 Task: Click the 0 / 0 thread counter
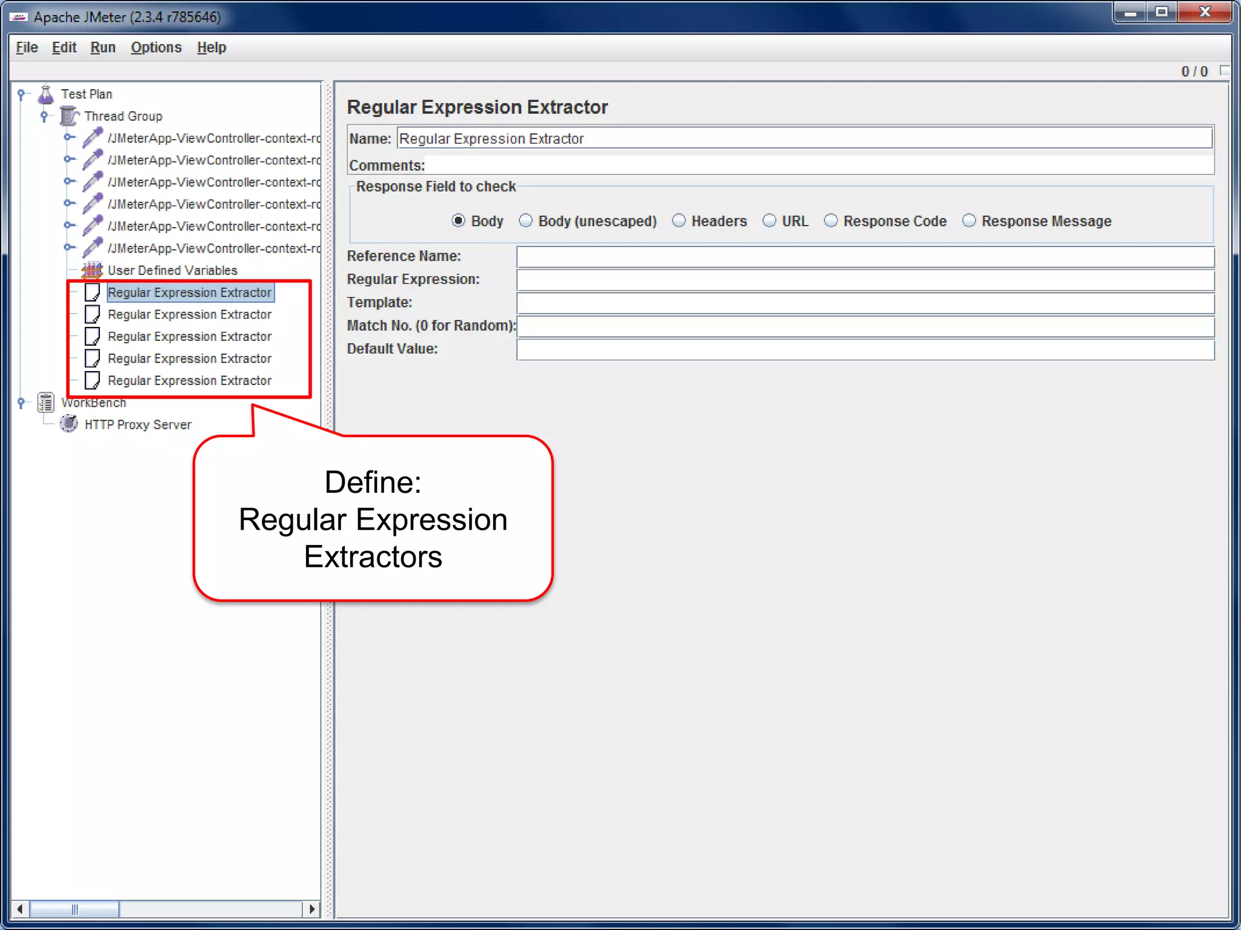point(1194,71)
